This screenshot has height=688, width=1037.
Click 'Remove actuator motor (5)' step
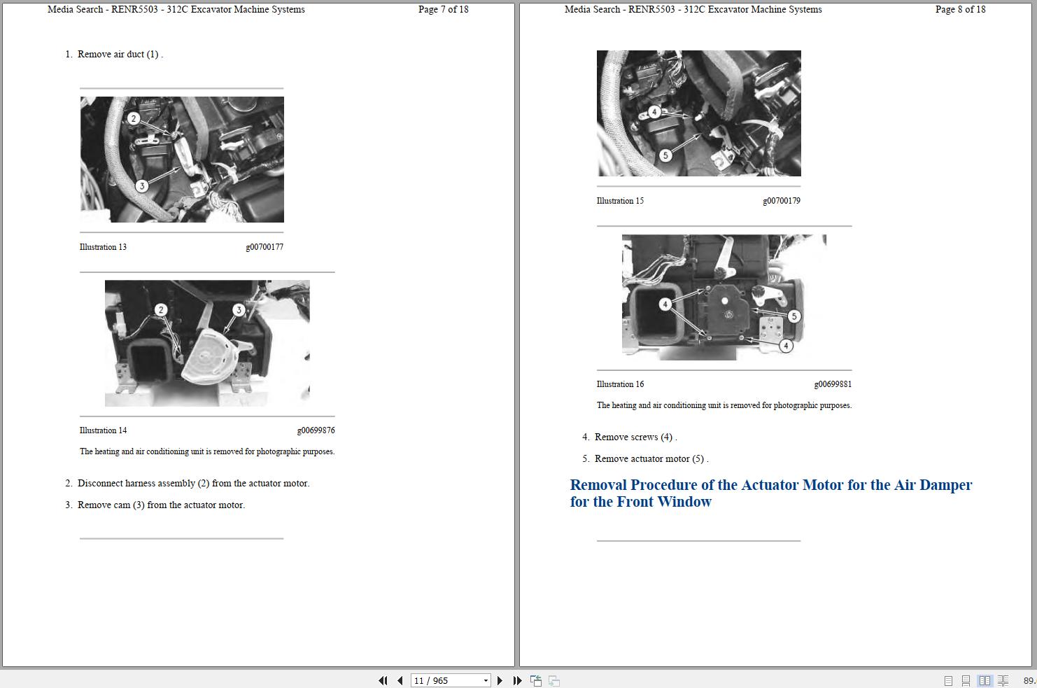(x=650, y=458)
